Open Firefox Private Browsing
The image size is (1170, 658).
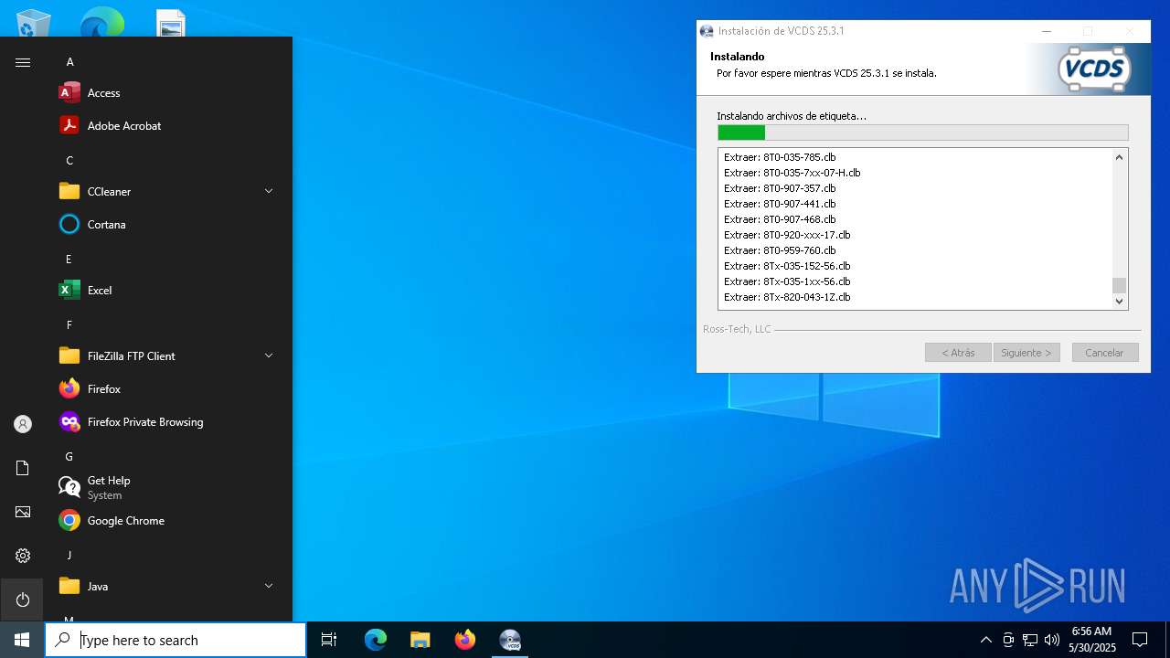coord(168,421)
